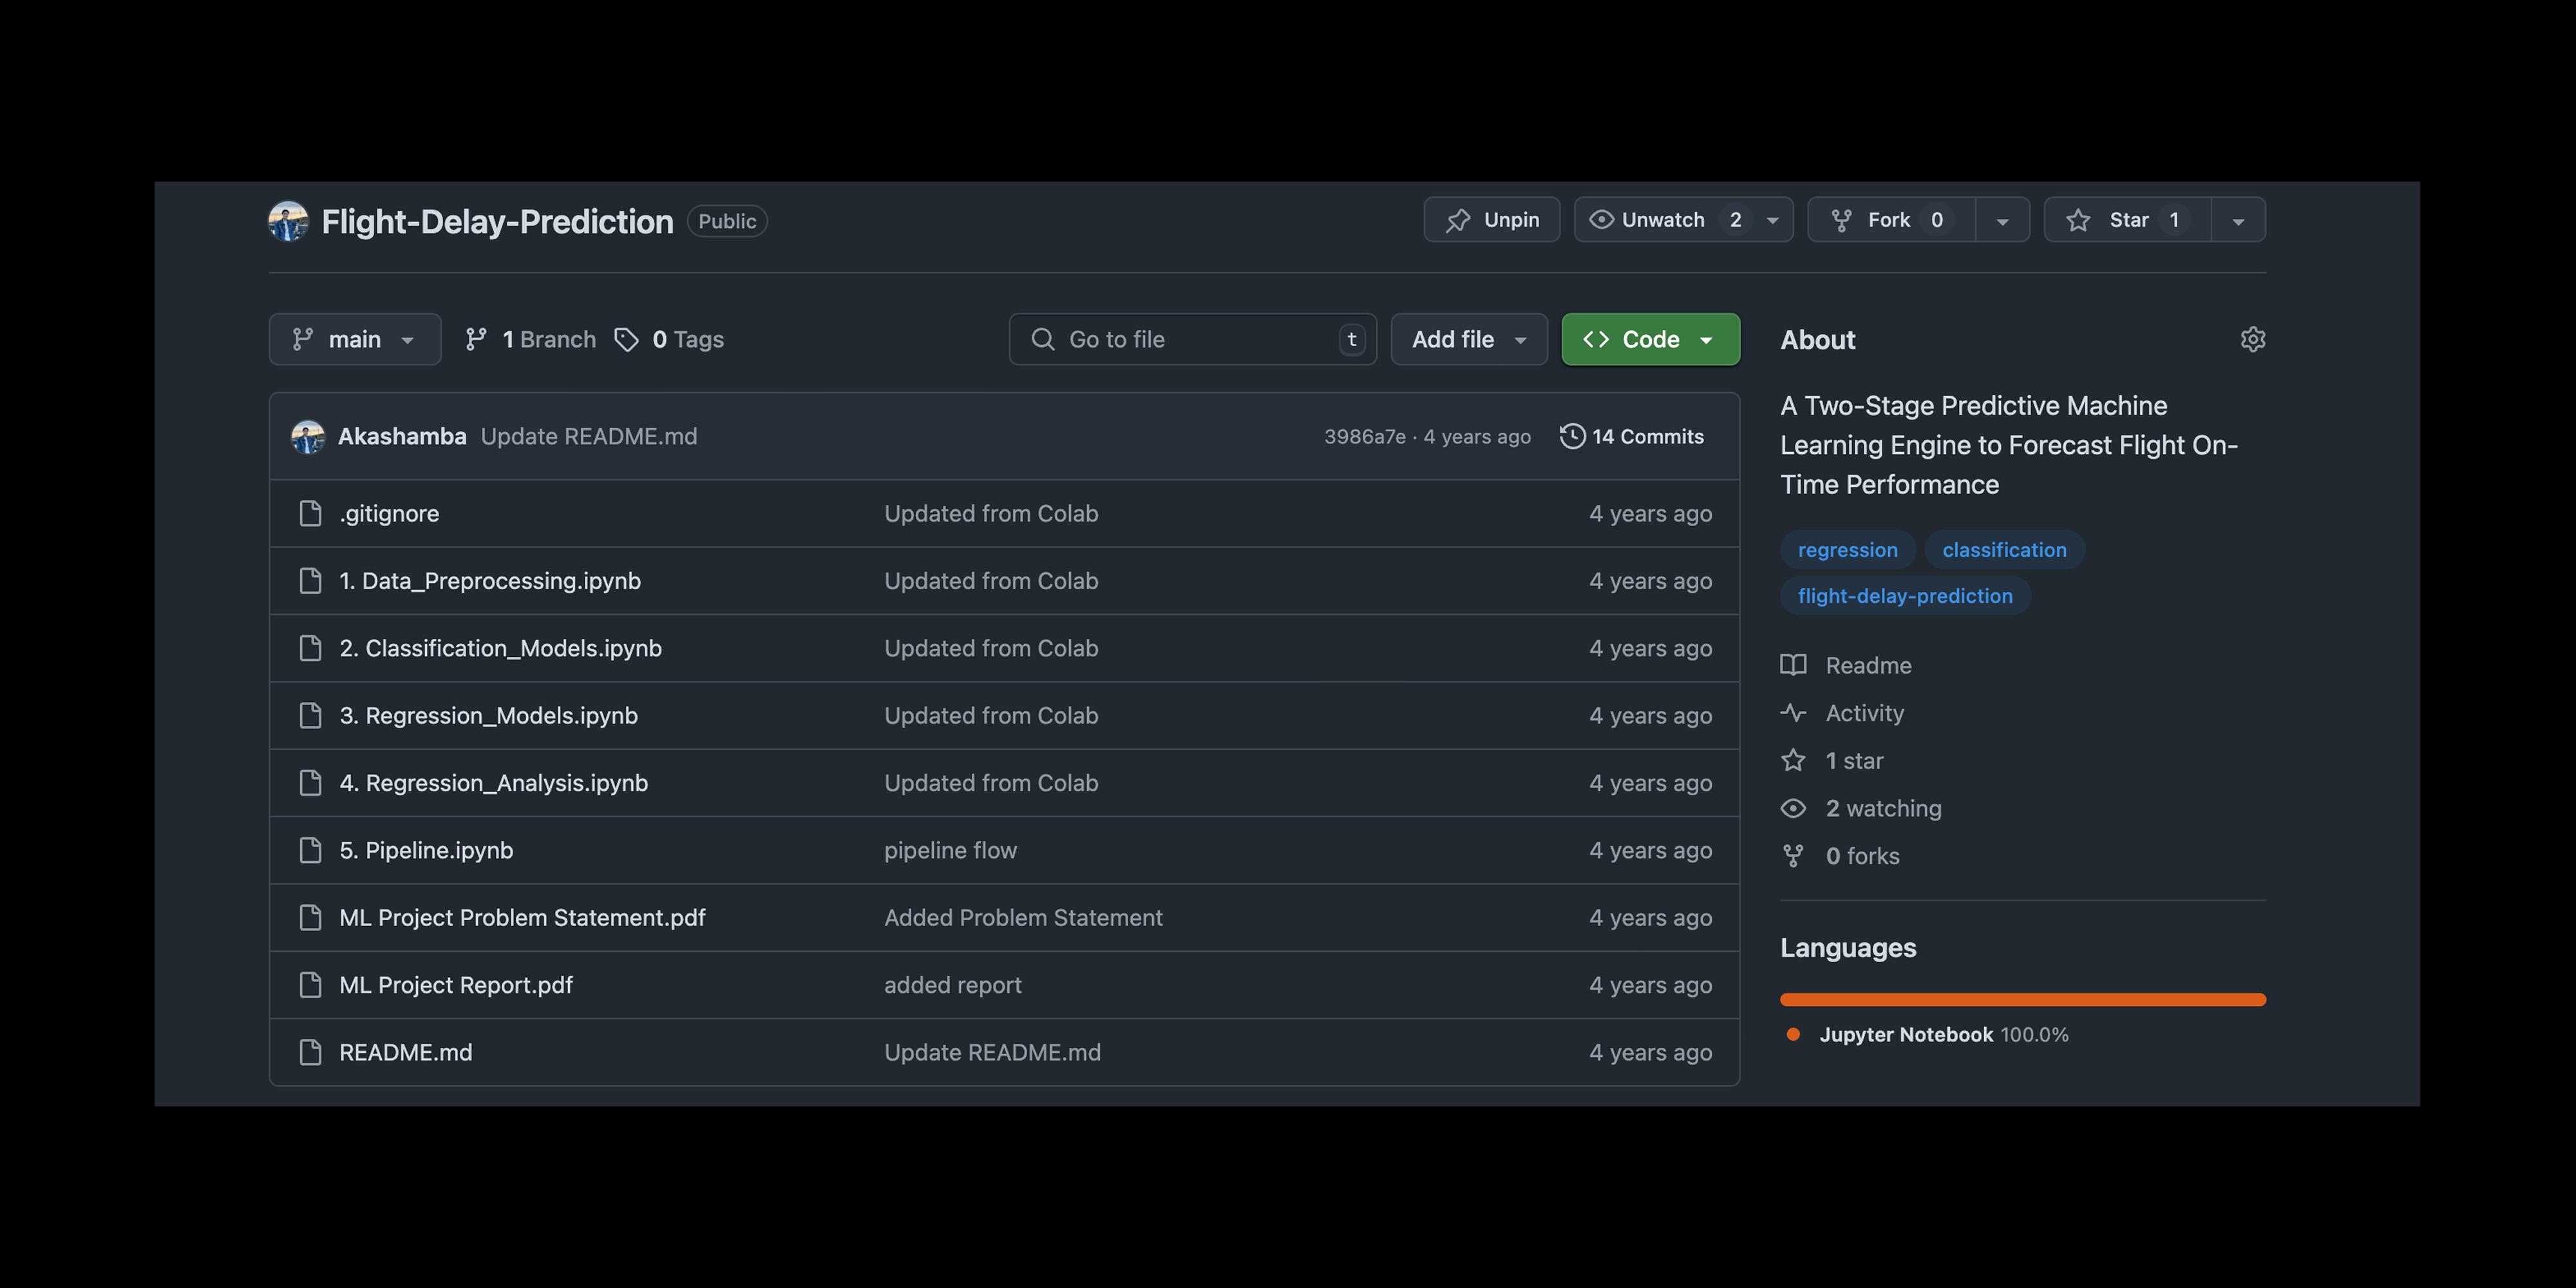The height and width of the screenshot is (1288, 2576).
Task: Click file icon of 1. Data_Preprocessing.ipynb
Action: 310,580
